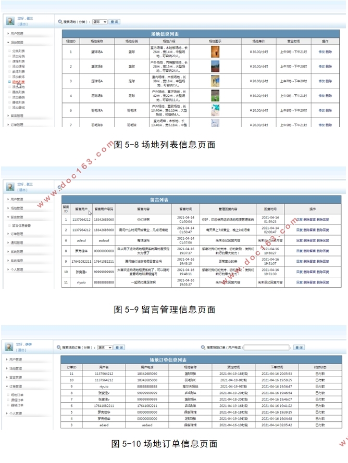Click price ¥30.00/小时 in 篮球场A row

tap(259, 52)
